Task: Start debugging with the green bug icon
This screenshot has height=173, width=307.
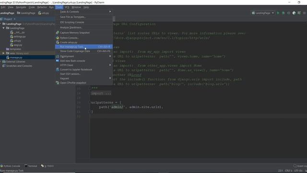Action: coord(283,13)
